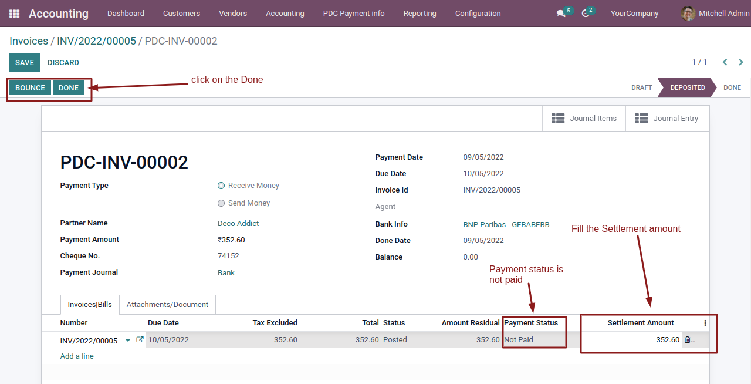Screen dimensions: 751x384
Task: Open the conversations chat icon
Action: click(561, 14)
